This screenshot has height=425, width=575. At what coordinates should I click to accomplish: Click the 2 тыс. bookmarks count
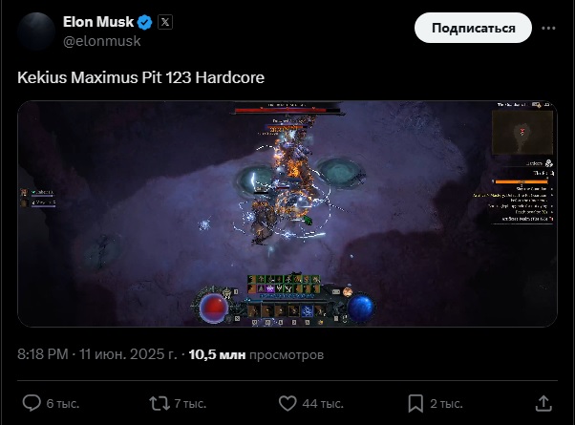tap(446, 404)
